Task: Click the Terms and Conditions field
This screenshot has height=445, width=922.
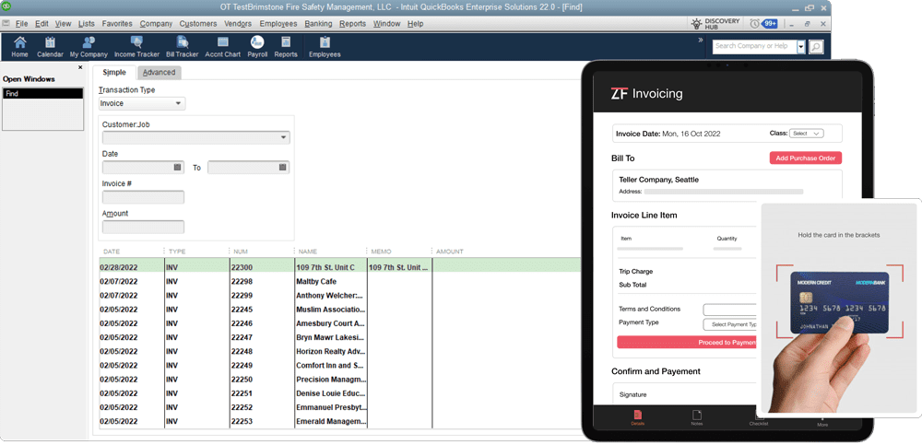Action: tap(729, 310)
